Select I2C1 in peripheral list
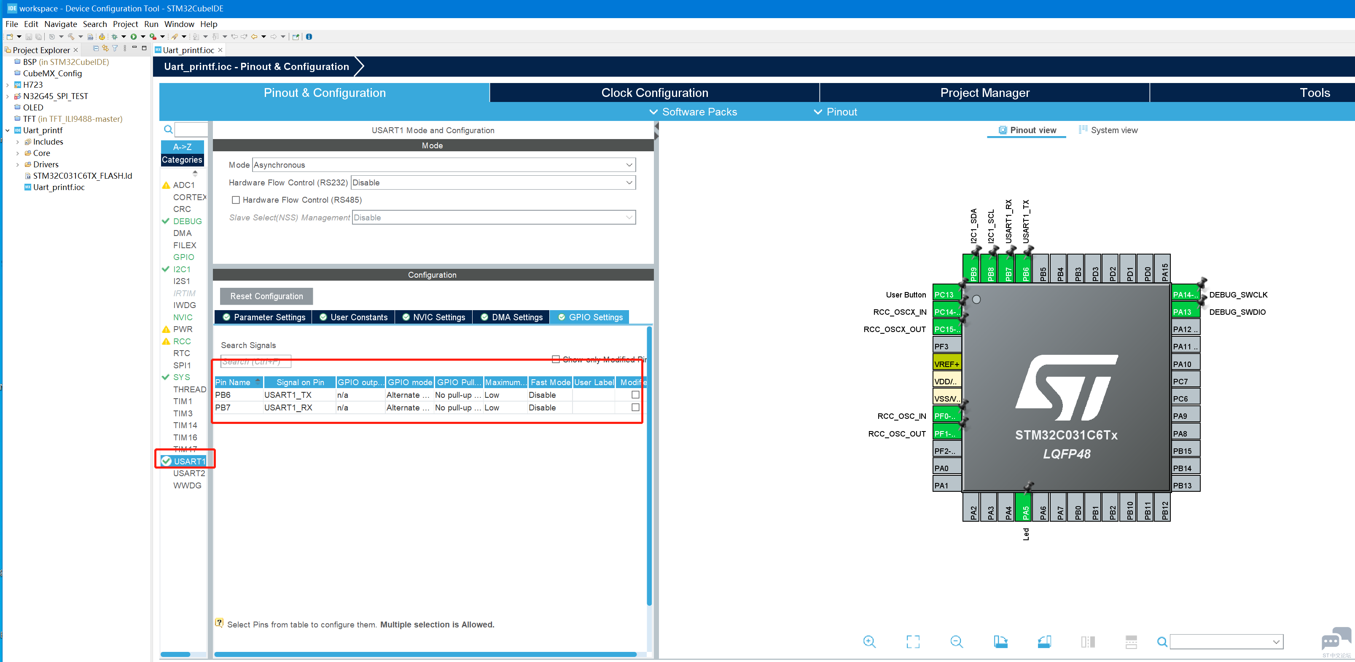Viewport: 1355px width, 662px height. [181, 269]
